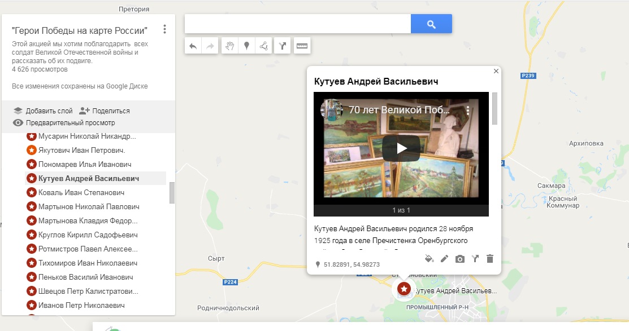The width and height of the screenshot is (629, 331).
Task: Click the marker label next to the map star
Action: click(456, 291)
